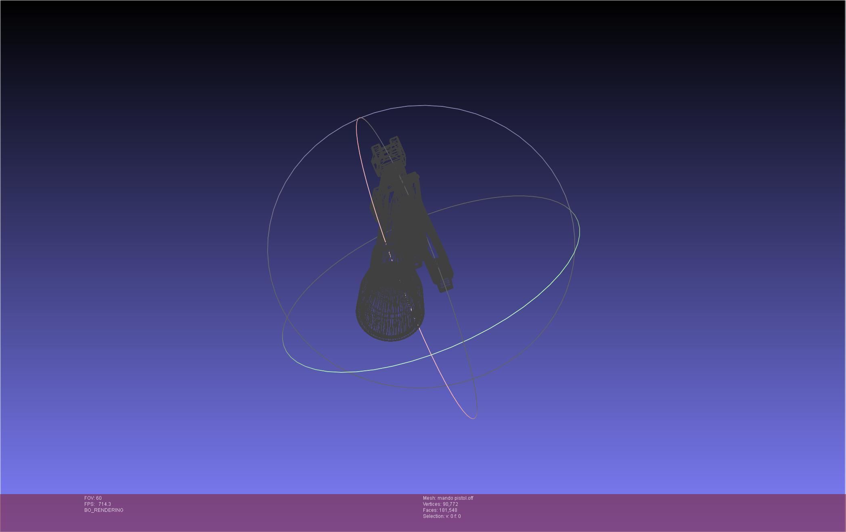
Task: Click the Vertices: 90,772 label
Action: click(440, 504)
